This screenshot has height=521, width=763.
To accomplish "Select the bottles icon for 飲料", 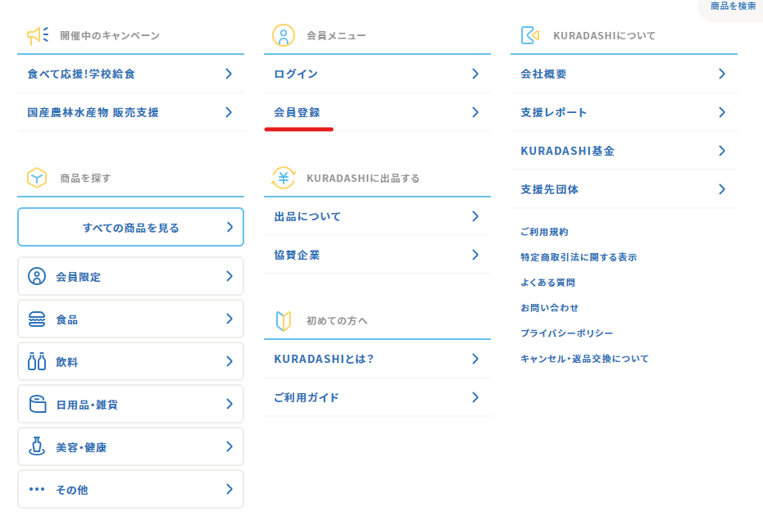I will coord(37,361).
